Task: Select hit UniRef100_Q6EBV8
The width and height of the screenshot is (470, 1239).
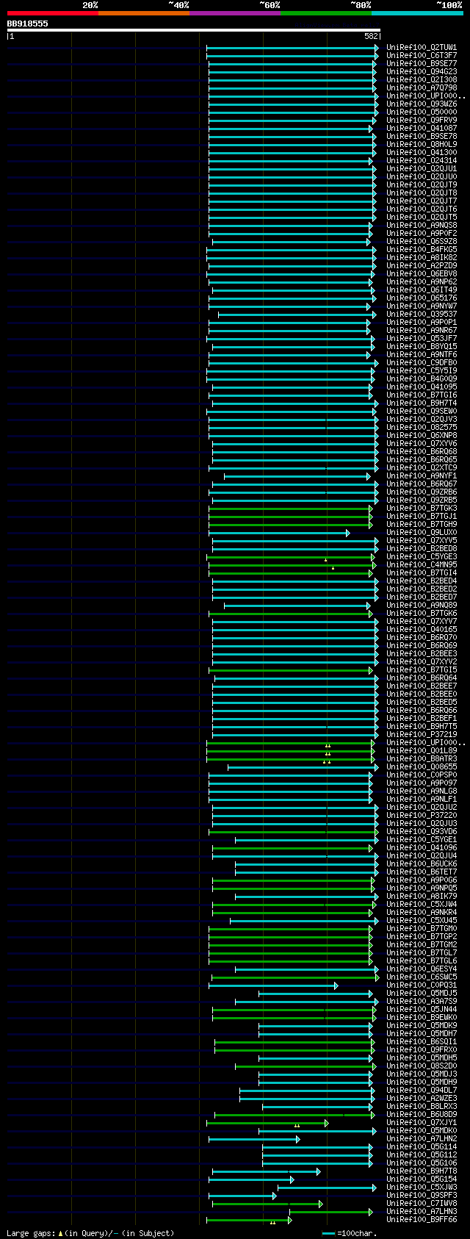Action: pos(422,273)
